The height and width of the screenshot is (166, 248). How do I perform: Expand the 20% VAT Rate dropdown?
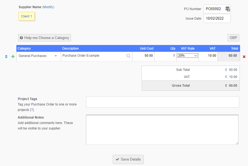pyautogui.click(x=187, y=56)
